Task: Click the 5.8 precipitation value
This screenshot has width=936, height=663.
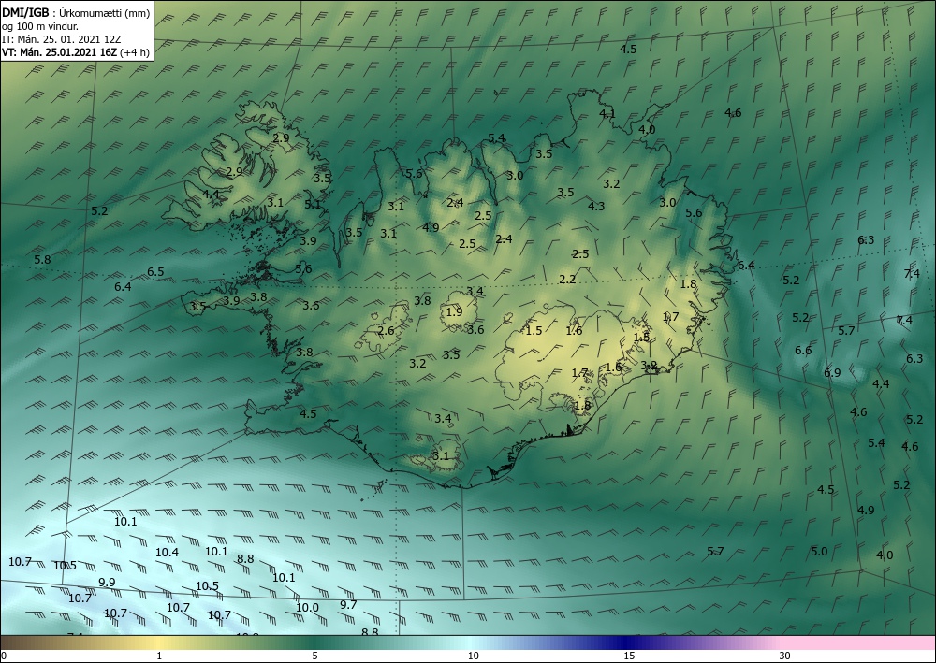Action: pyautogui.click(x=42, y=259)
